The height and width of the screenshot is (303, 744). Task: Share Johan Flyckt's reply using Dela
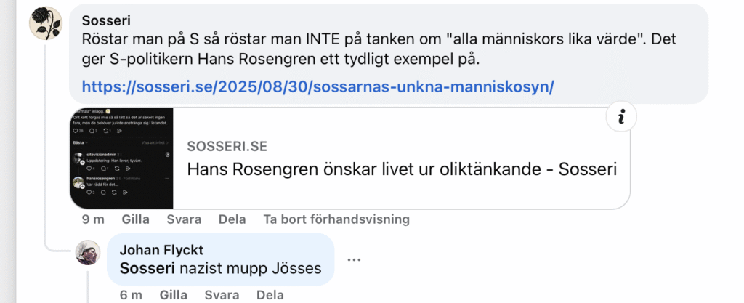[x=270, y=295]
